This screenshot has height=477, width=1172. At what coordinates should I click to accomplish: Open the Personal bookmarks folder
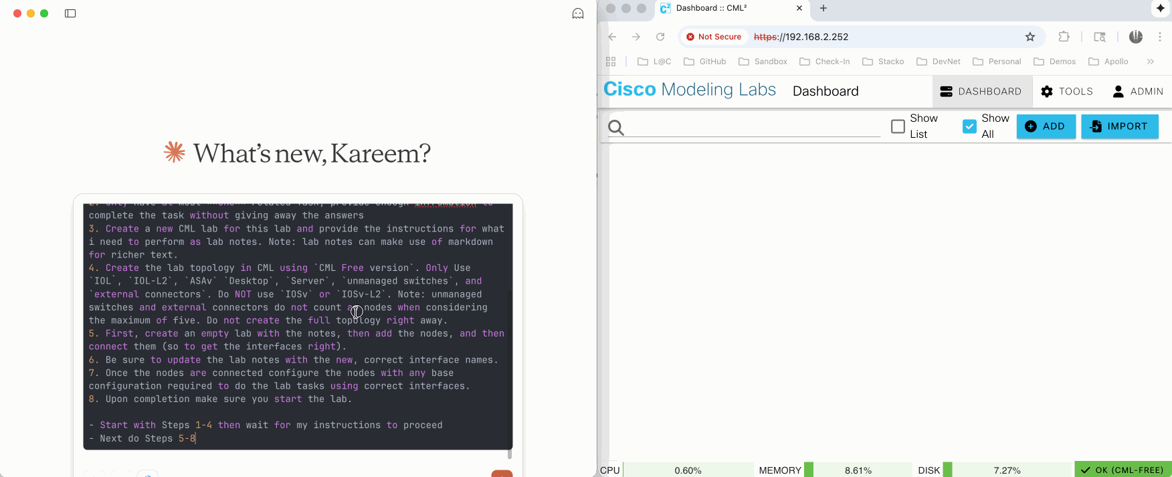(x=997, y=62)
